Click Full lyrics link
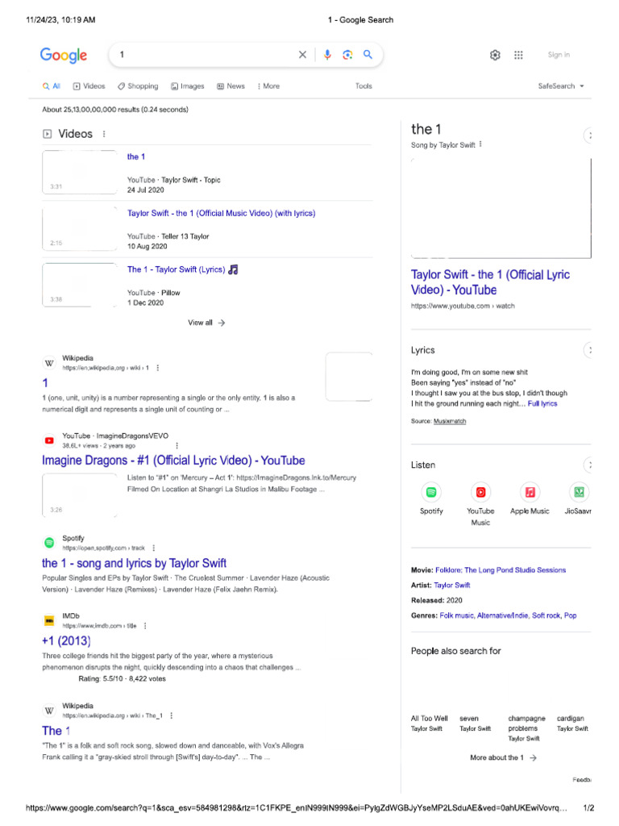 pyautogui.click(x=542, y=403)
